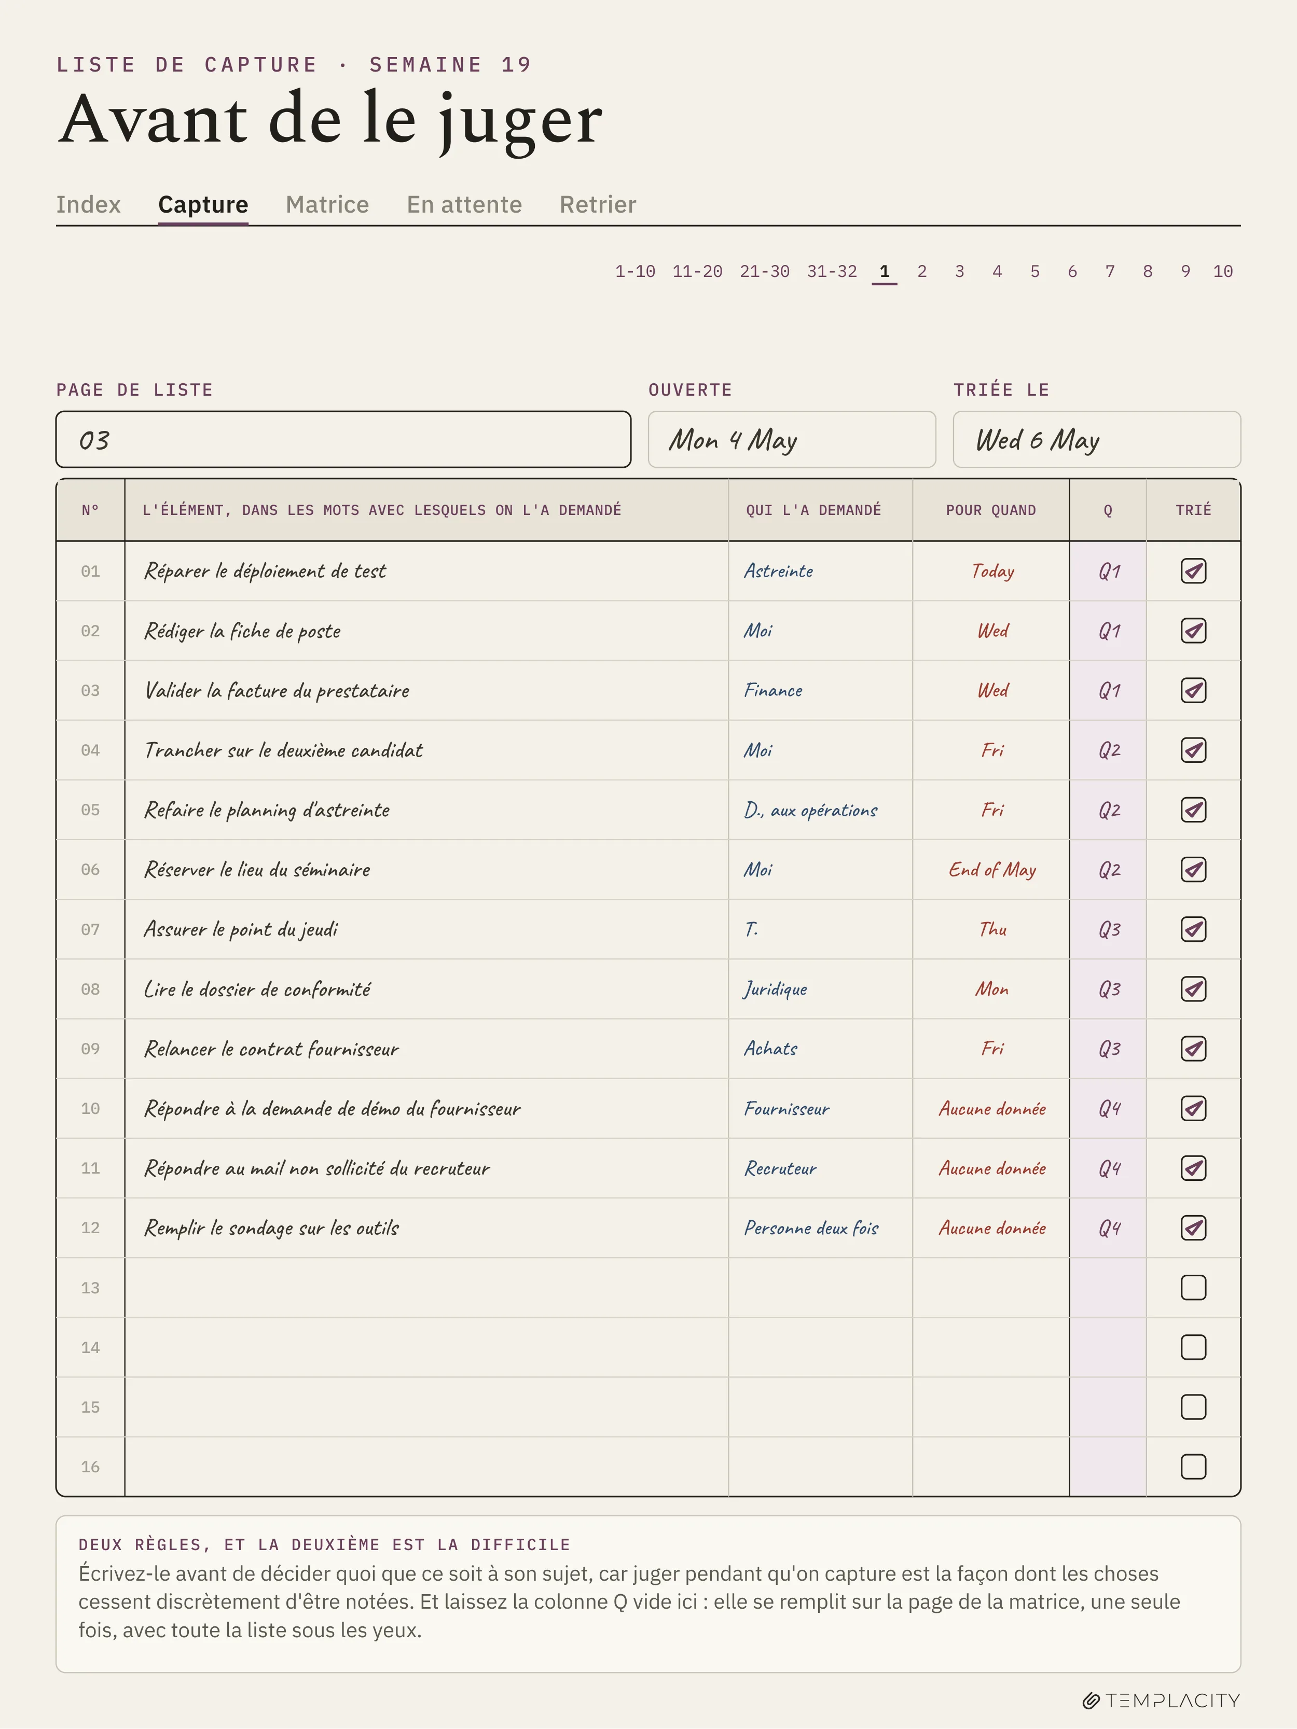The image size is (1297, 1729).
Task: Uncheck Trié for Réparer le déploiement de test
Action: [1193, 570]
